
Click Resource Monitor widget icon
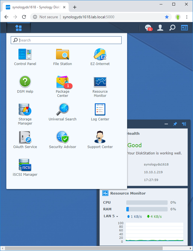click(105, 193)
